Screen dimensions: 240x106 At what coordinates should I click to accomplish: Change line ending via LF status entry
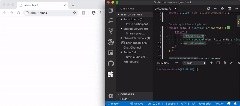click(194, 104)
